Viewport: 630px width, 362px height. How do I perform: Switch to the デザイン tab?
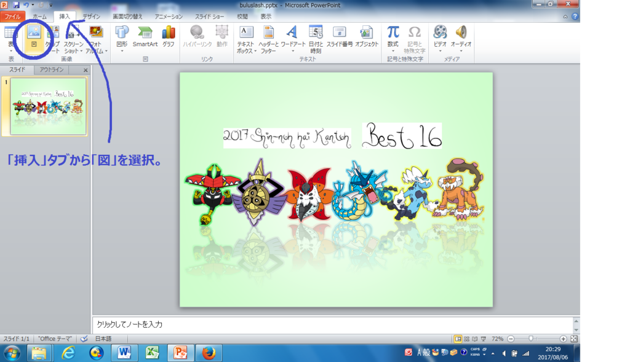[x=91, y=17]
